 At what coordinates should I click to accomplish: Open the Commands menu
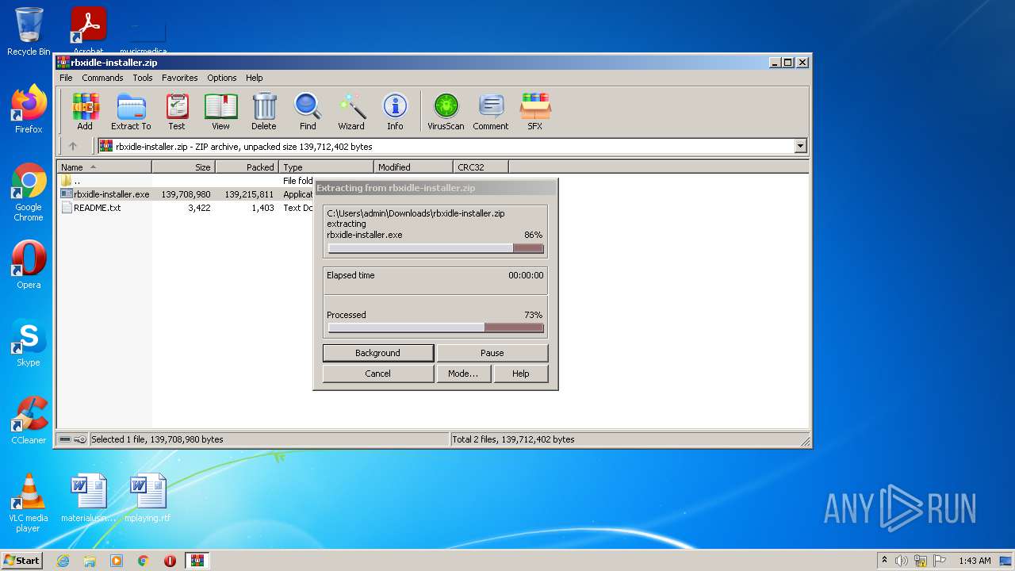click(102, 78)
